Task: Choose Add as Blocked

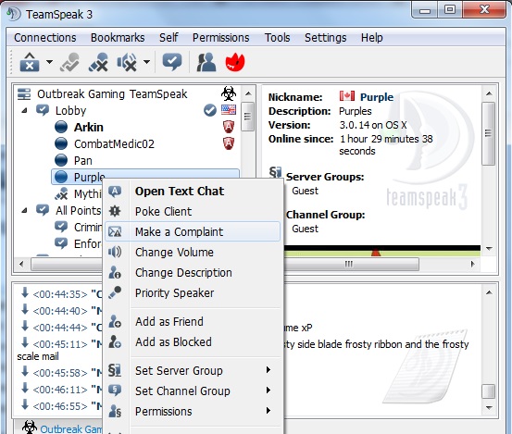Action: point(193,342)
